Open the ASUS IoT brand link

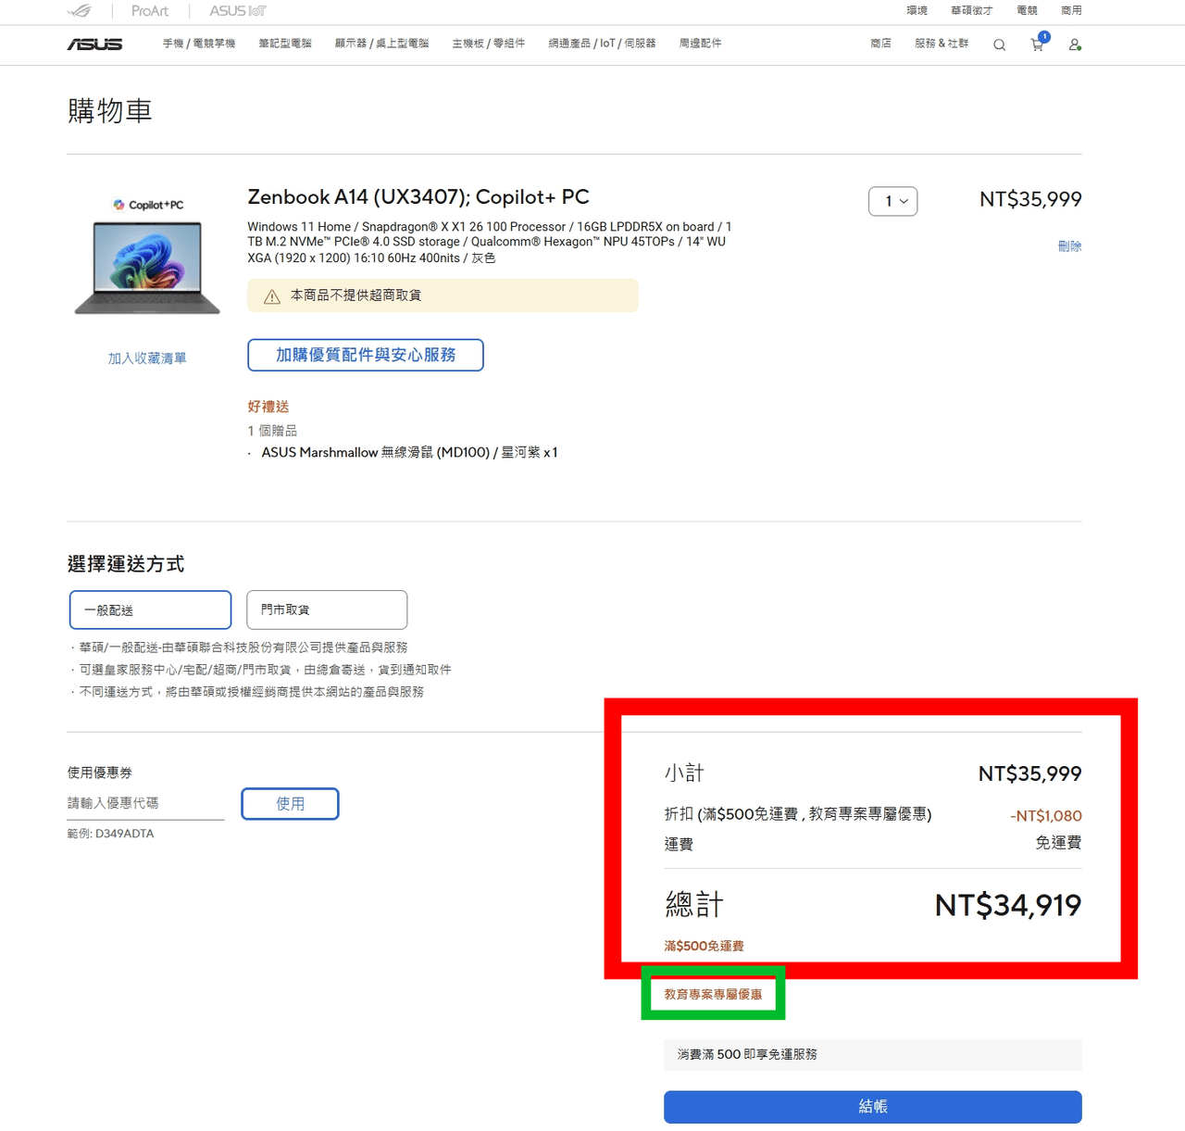pyautogui.click(x=237, y=11)
